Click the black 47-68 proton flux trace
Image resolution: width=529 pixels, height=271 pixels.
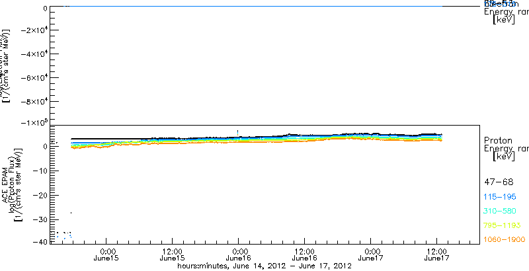coord(257,137)
